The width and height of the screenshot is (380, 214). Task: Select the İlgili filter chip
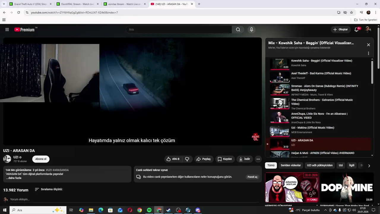click(x=351, y=165)
